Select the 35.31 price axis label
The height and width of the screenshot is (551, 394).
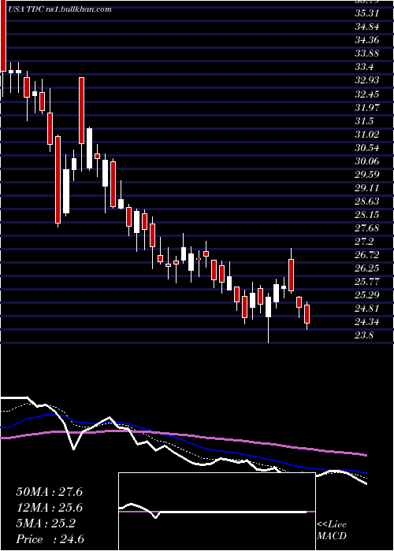[366, 13]
